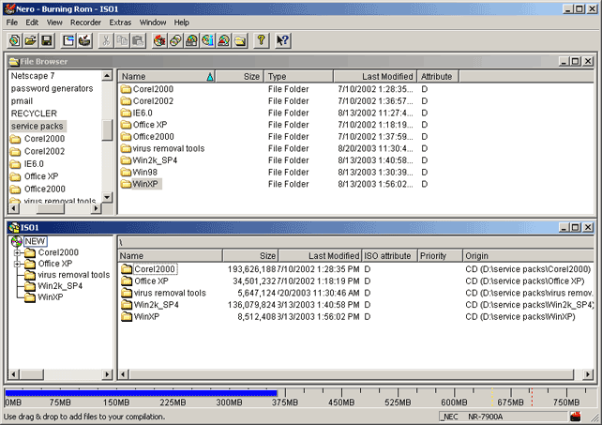Click the Cut scissors icon
The width and height of the screenshot is (602, 425).
pyautogui.click(x=106, y=40)
